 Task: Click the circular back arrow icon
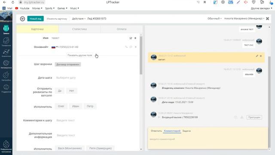tap(22, 19)
